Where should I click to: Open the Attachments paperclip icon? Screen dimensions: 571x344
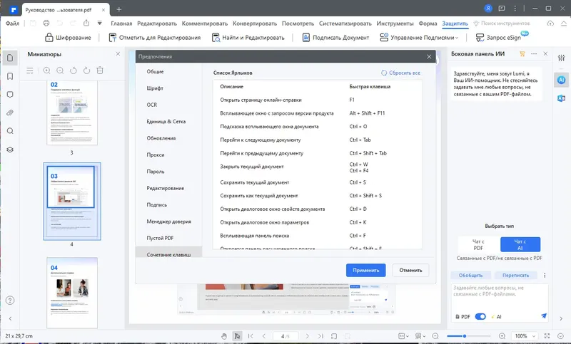(x=10, y=113)
